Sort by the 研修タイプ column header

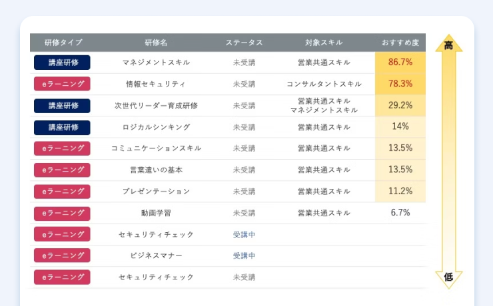click(63, 43)
